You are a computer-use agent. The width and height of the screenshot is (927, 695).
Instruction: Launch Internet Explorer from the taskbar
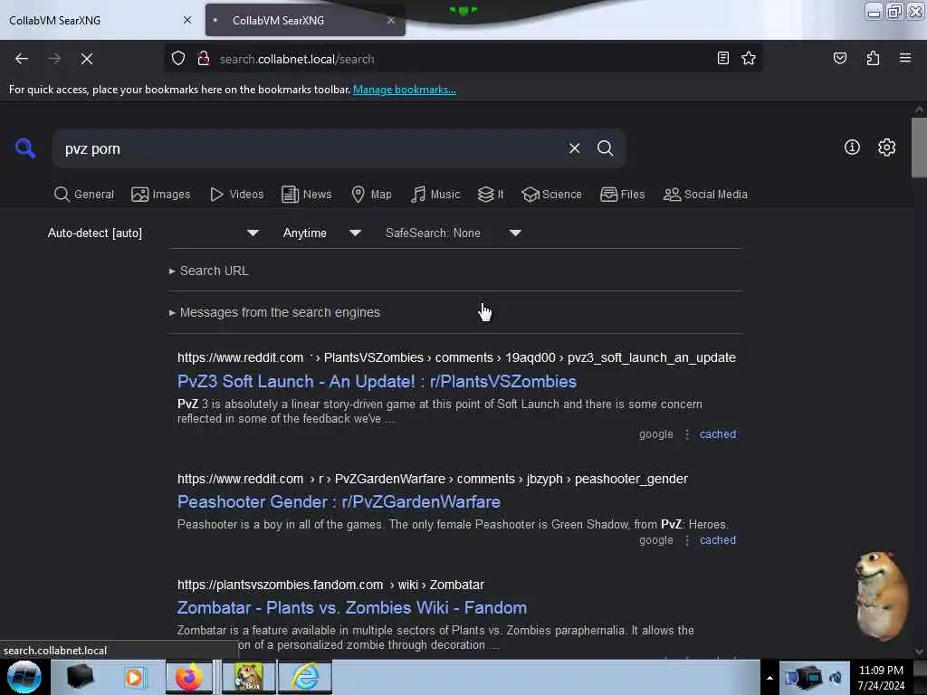(306, 677)
